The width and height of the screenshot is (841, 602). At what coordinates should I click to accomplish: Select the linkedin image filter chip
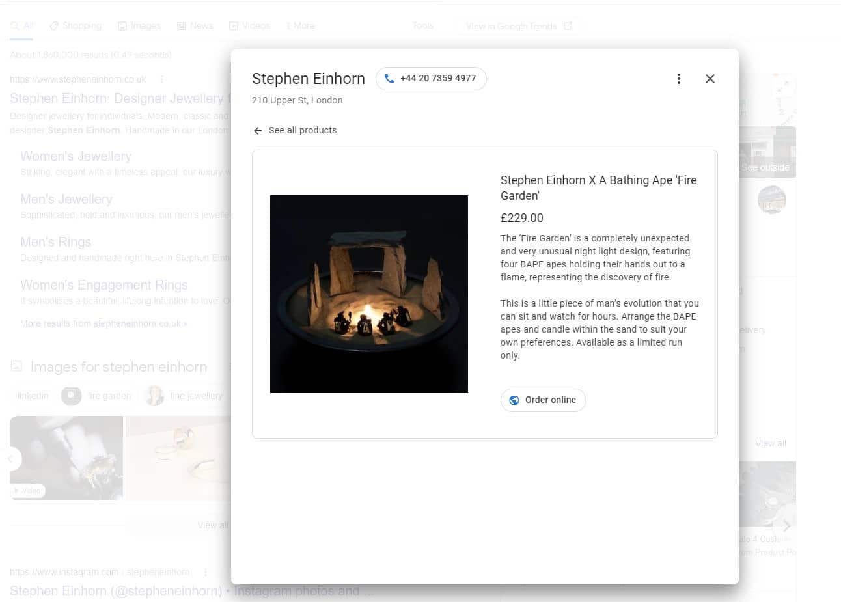[x=33, y=396]
